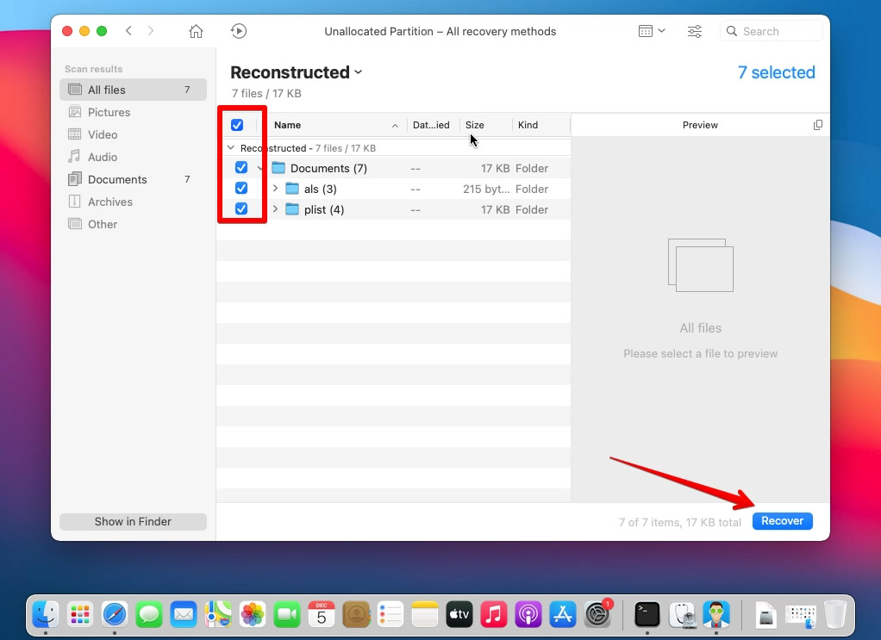Click the popout icon beside Preview

tap(817, 125)
